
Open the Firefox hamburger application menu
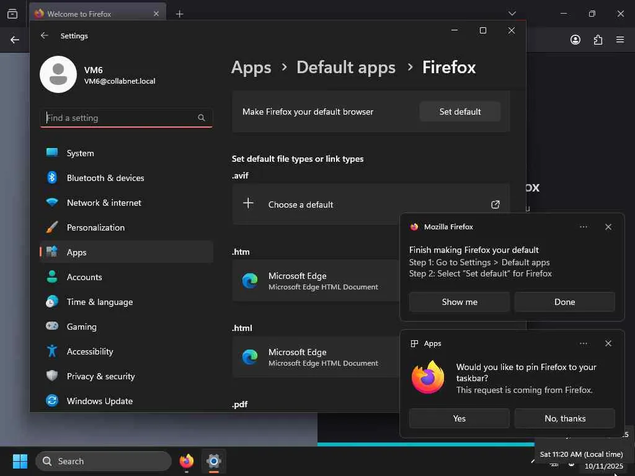coord(620,40)
